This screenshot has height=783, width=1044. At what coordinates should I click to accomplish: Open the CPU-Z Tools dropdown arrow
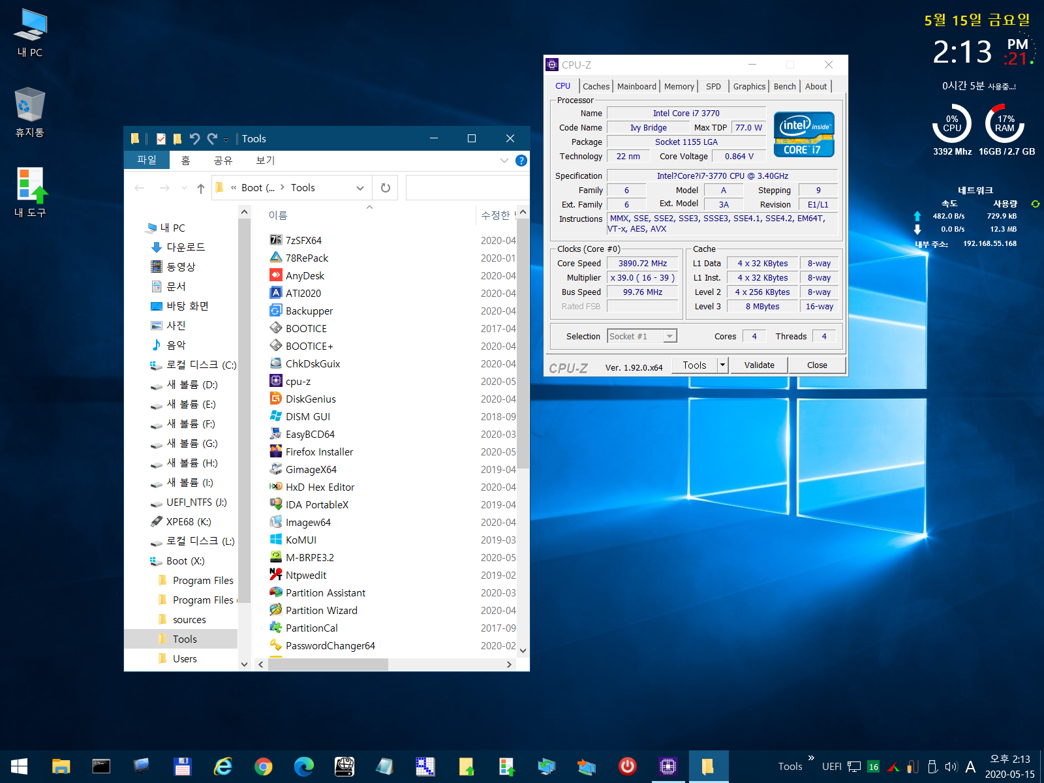tap(722, 365)
